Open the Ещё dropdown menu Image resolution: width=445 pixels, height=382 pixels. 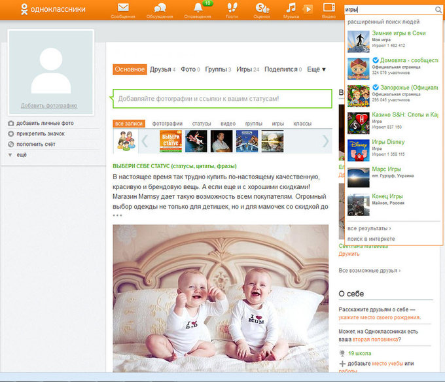pos(316,69)
